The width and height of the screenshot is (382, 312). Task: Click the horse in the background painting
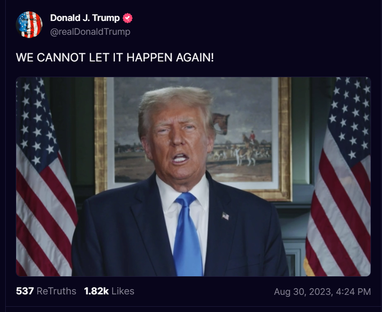221,123
